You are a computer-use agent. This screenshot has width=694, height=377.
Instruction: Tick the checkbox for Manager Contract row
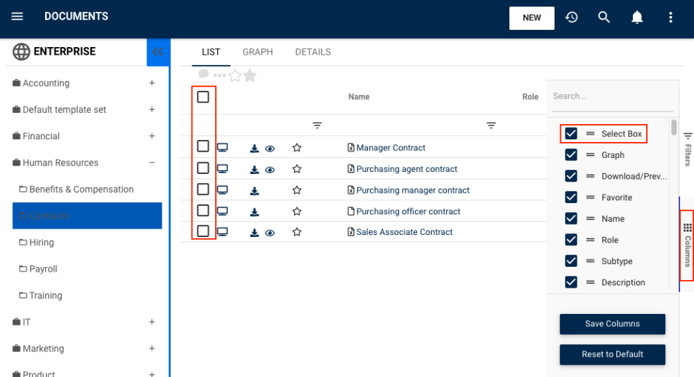click(x=203, y=146)
